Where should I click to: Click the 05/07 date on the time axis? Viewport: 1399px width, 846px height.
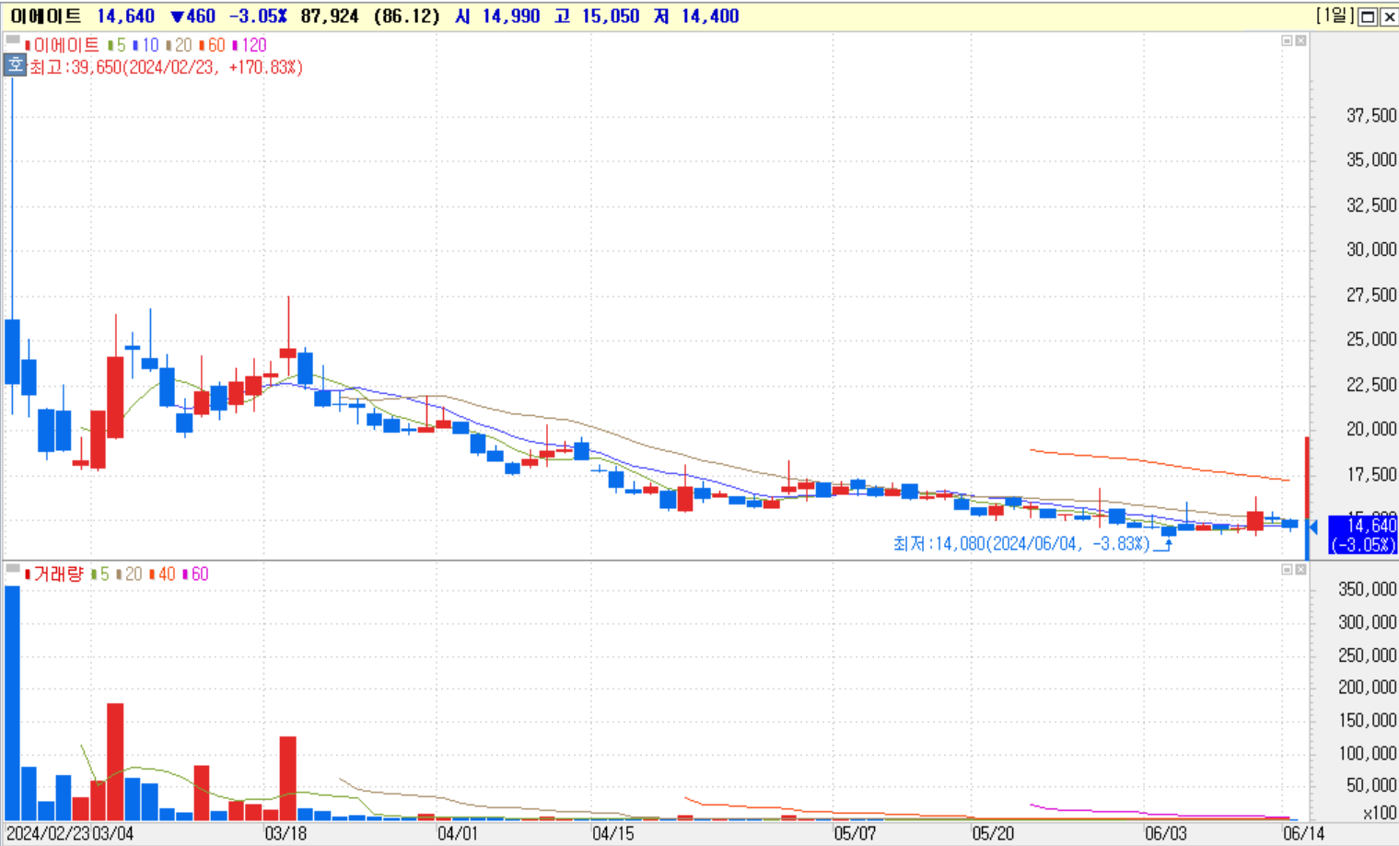click(x=855, y=834)
